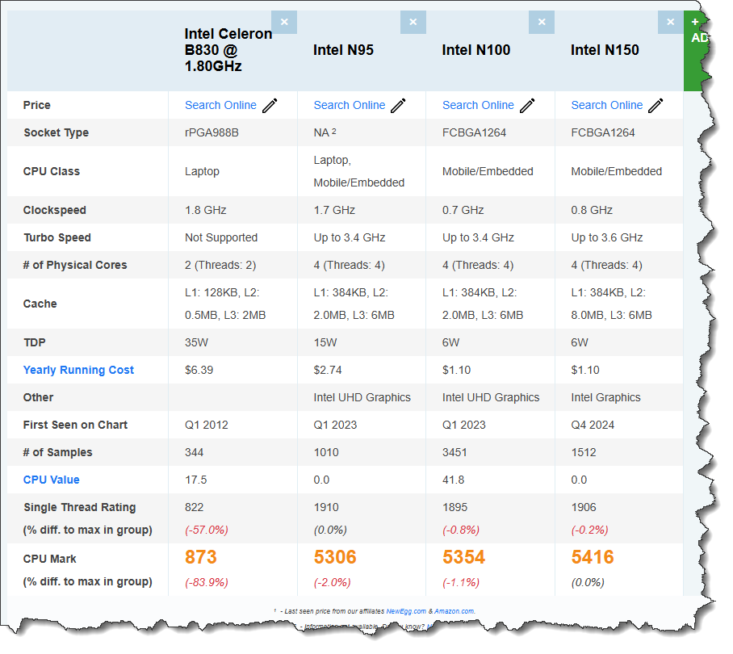Image resolution: width=733 pixels, height=654 pixels.
Task: Open Search Online for Intel N150
Action: click(607, 105)
